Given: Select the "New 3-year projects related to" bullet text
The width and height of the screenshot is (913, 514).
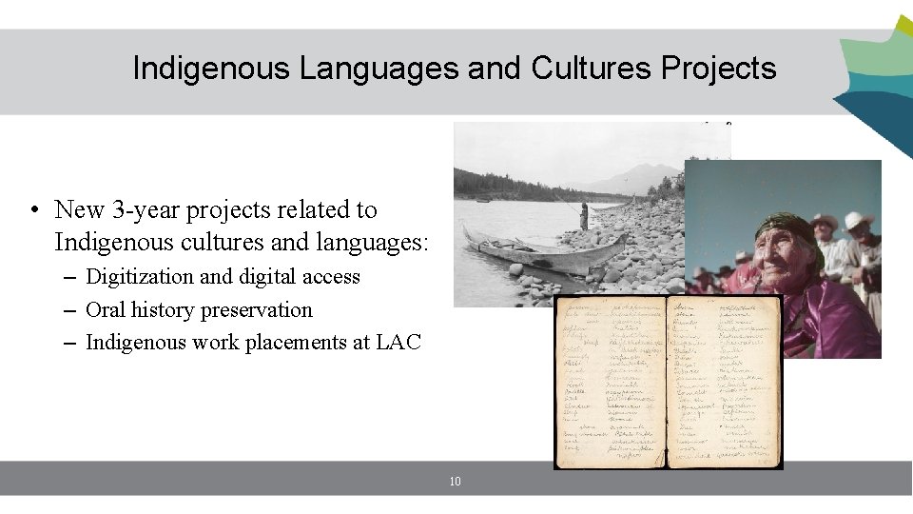Looking at the screenshot, I should coord(216,209).
